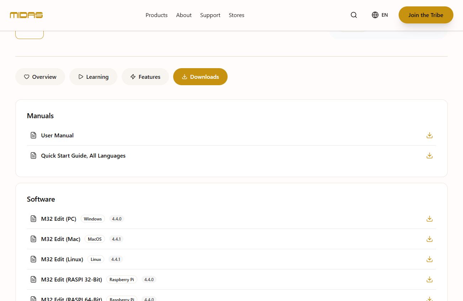Open the Support menu
The width and height of the screenshot is (463, 301).
[210, 15]
